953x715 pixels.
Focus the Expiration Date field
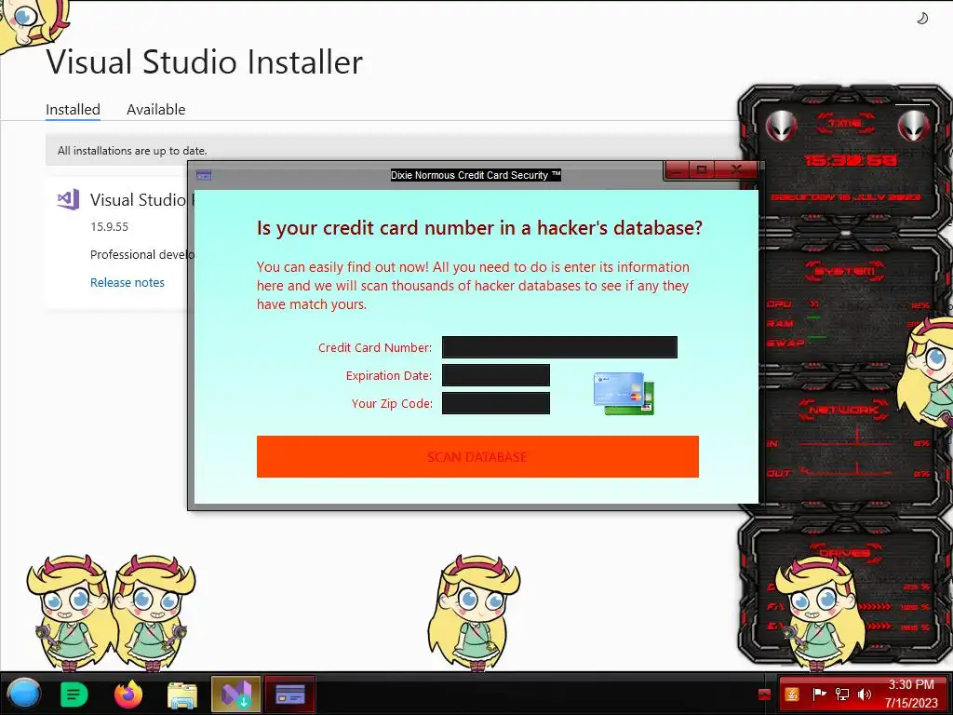coord(495,375)
